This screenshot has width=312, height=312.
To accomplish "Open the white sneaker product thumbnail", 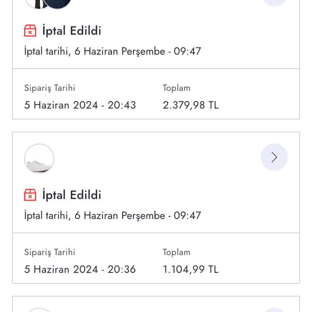I will [x=39, y=158].
